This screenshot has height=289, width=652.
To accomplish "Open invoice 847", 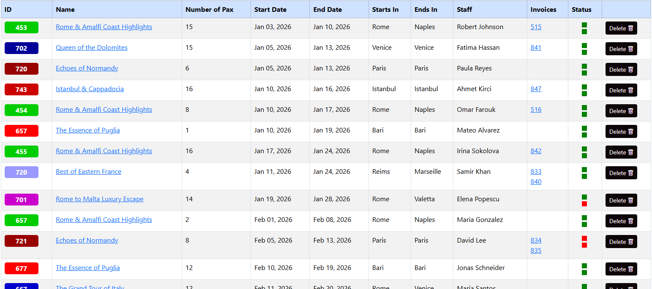I will tap(536, 89).
